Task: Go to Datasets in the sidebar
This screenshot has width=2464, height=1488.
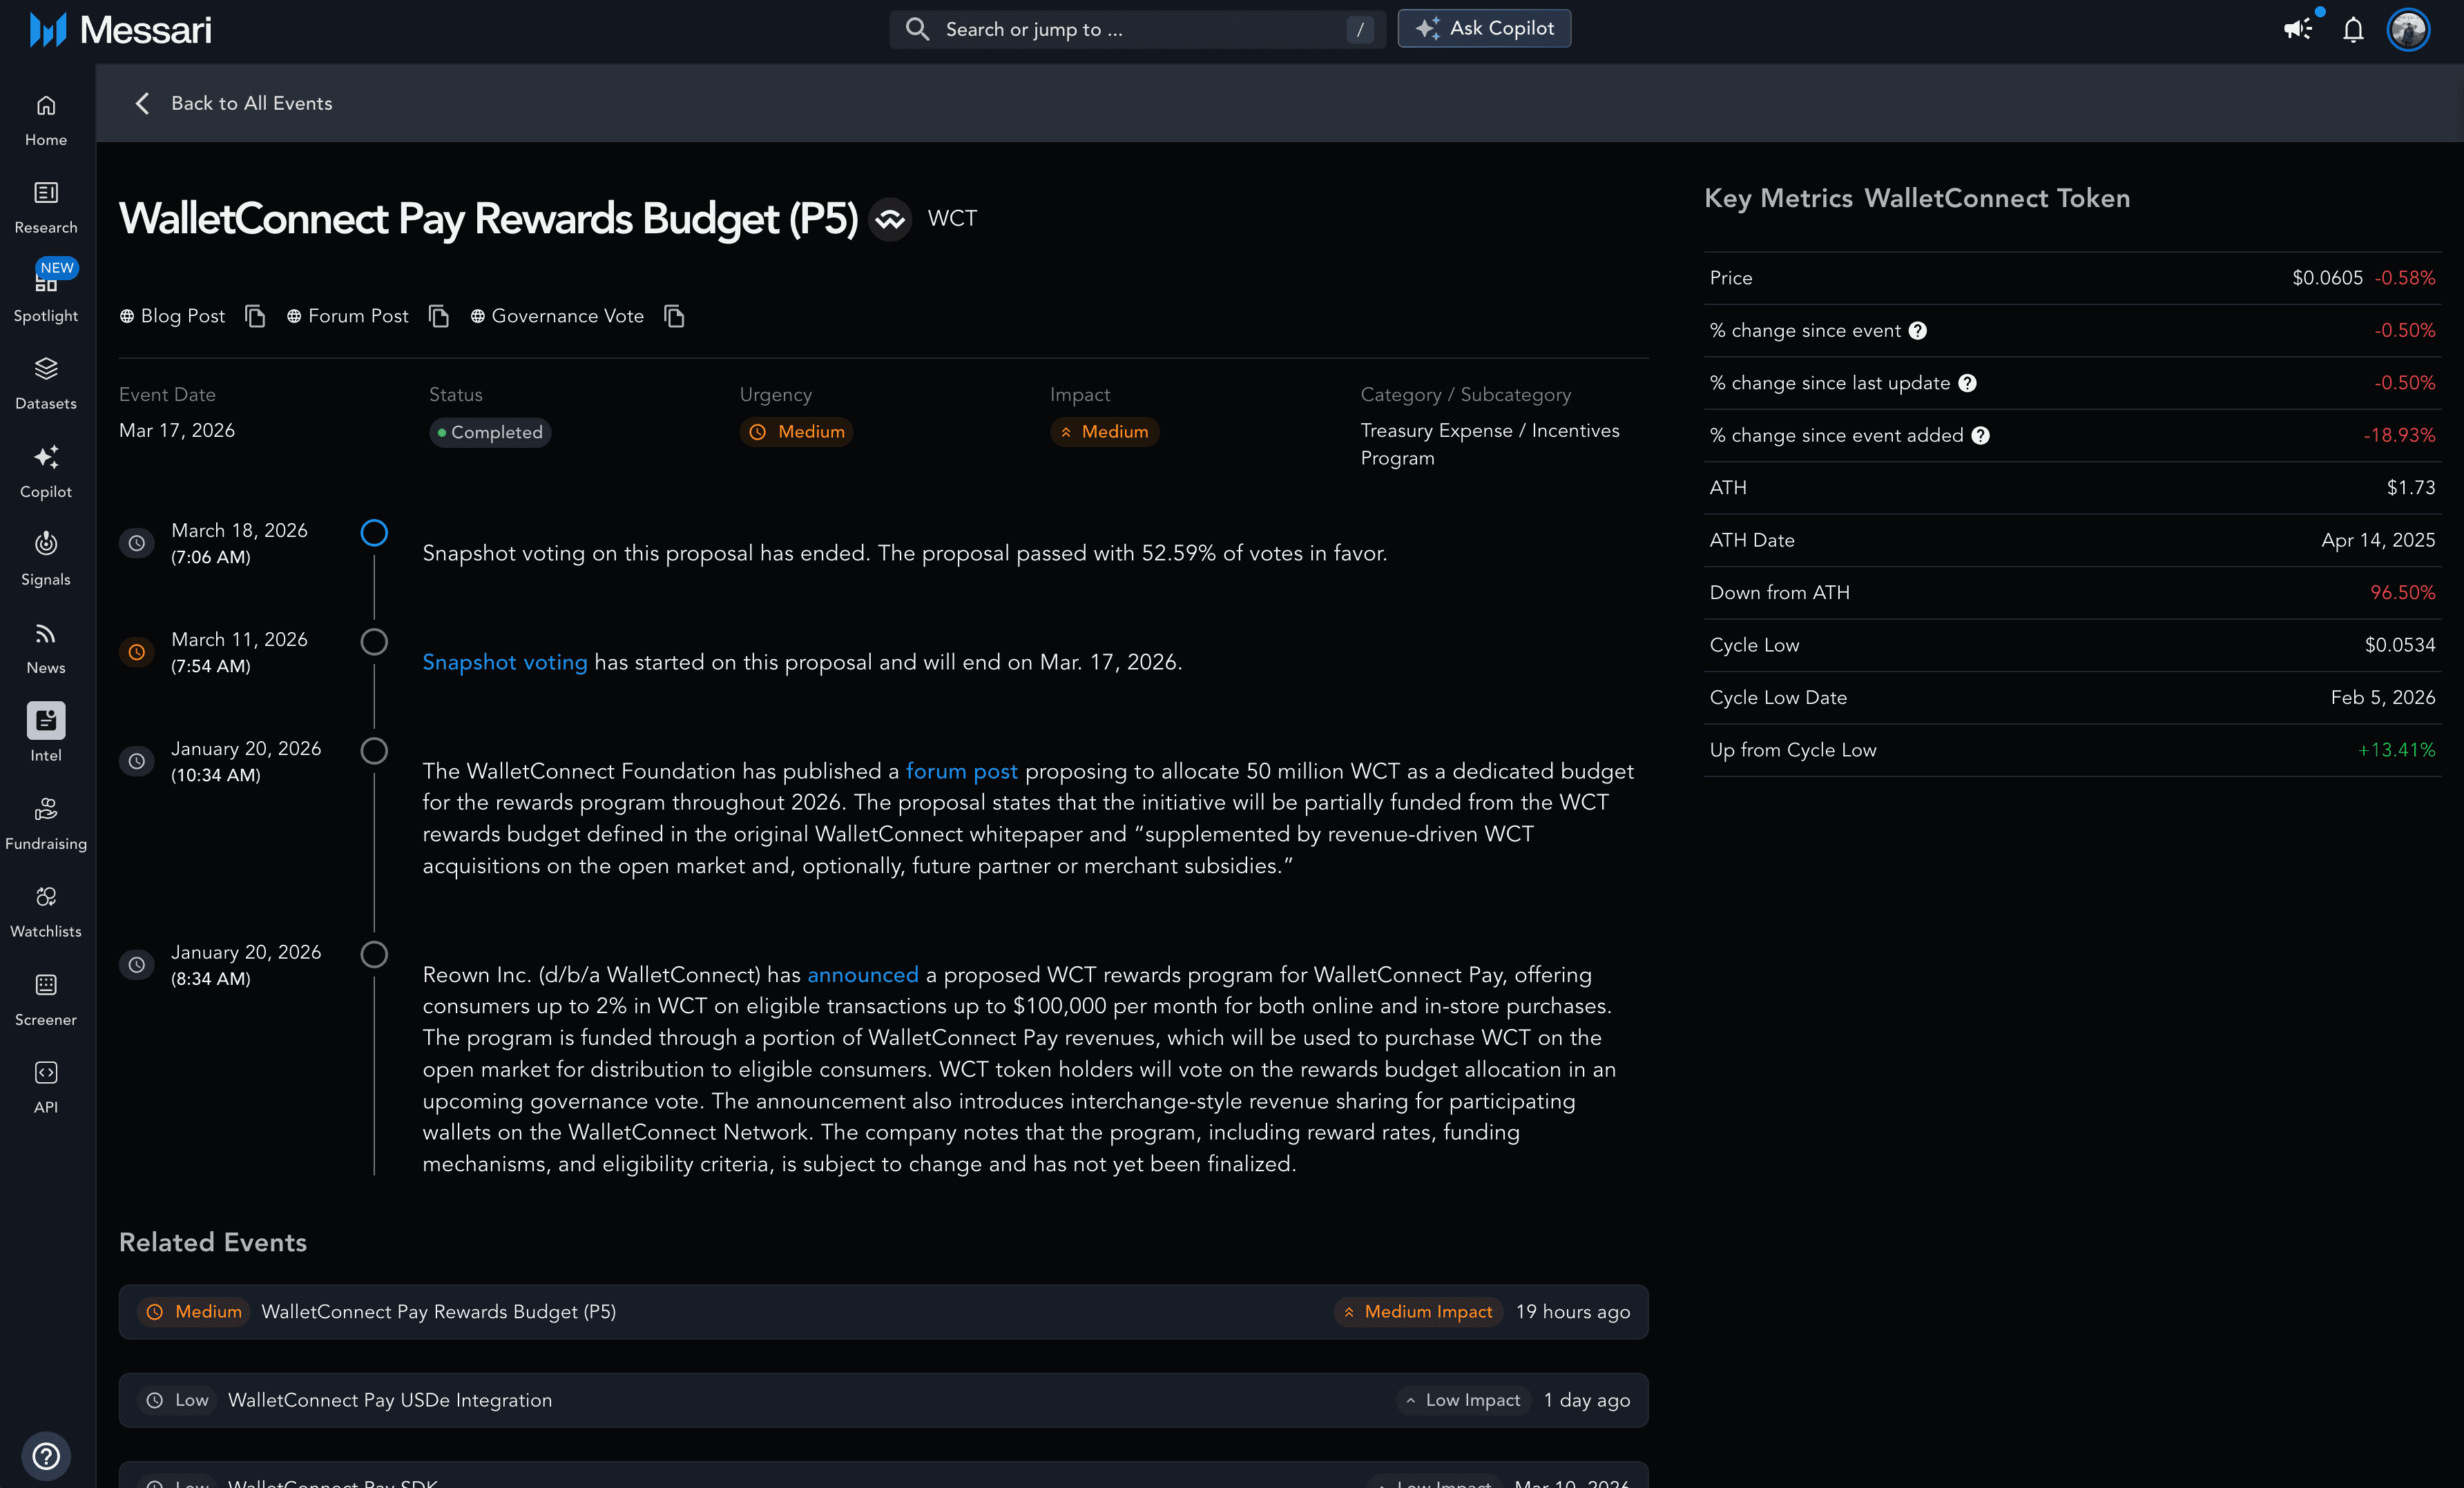Action: (x=46, y=383)
